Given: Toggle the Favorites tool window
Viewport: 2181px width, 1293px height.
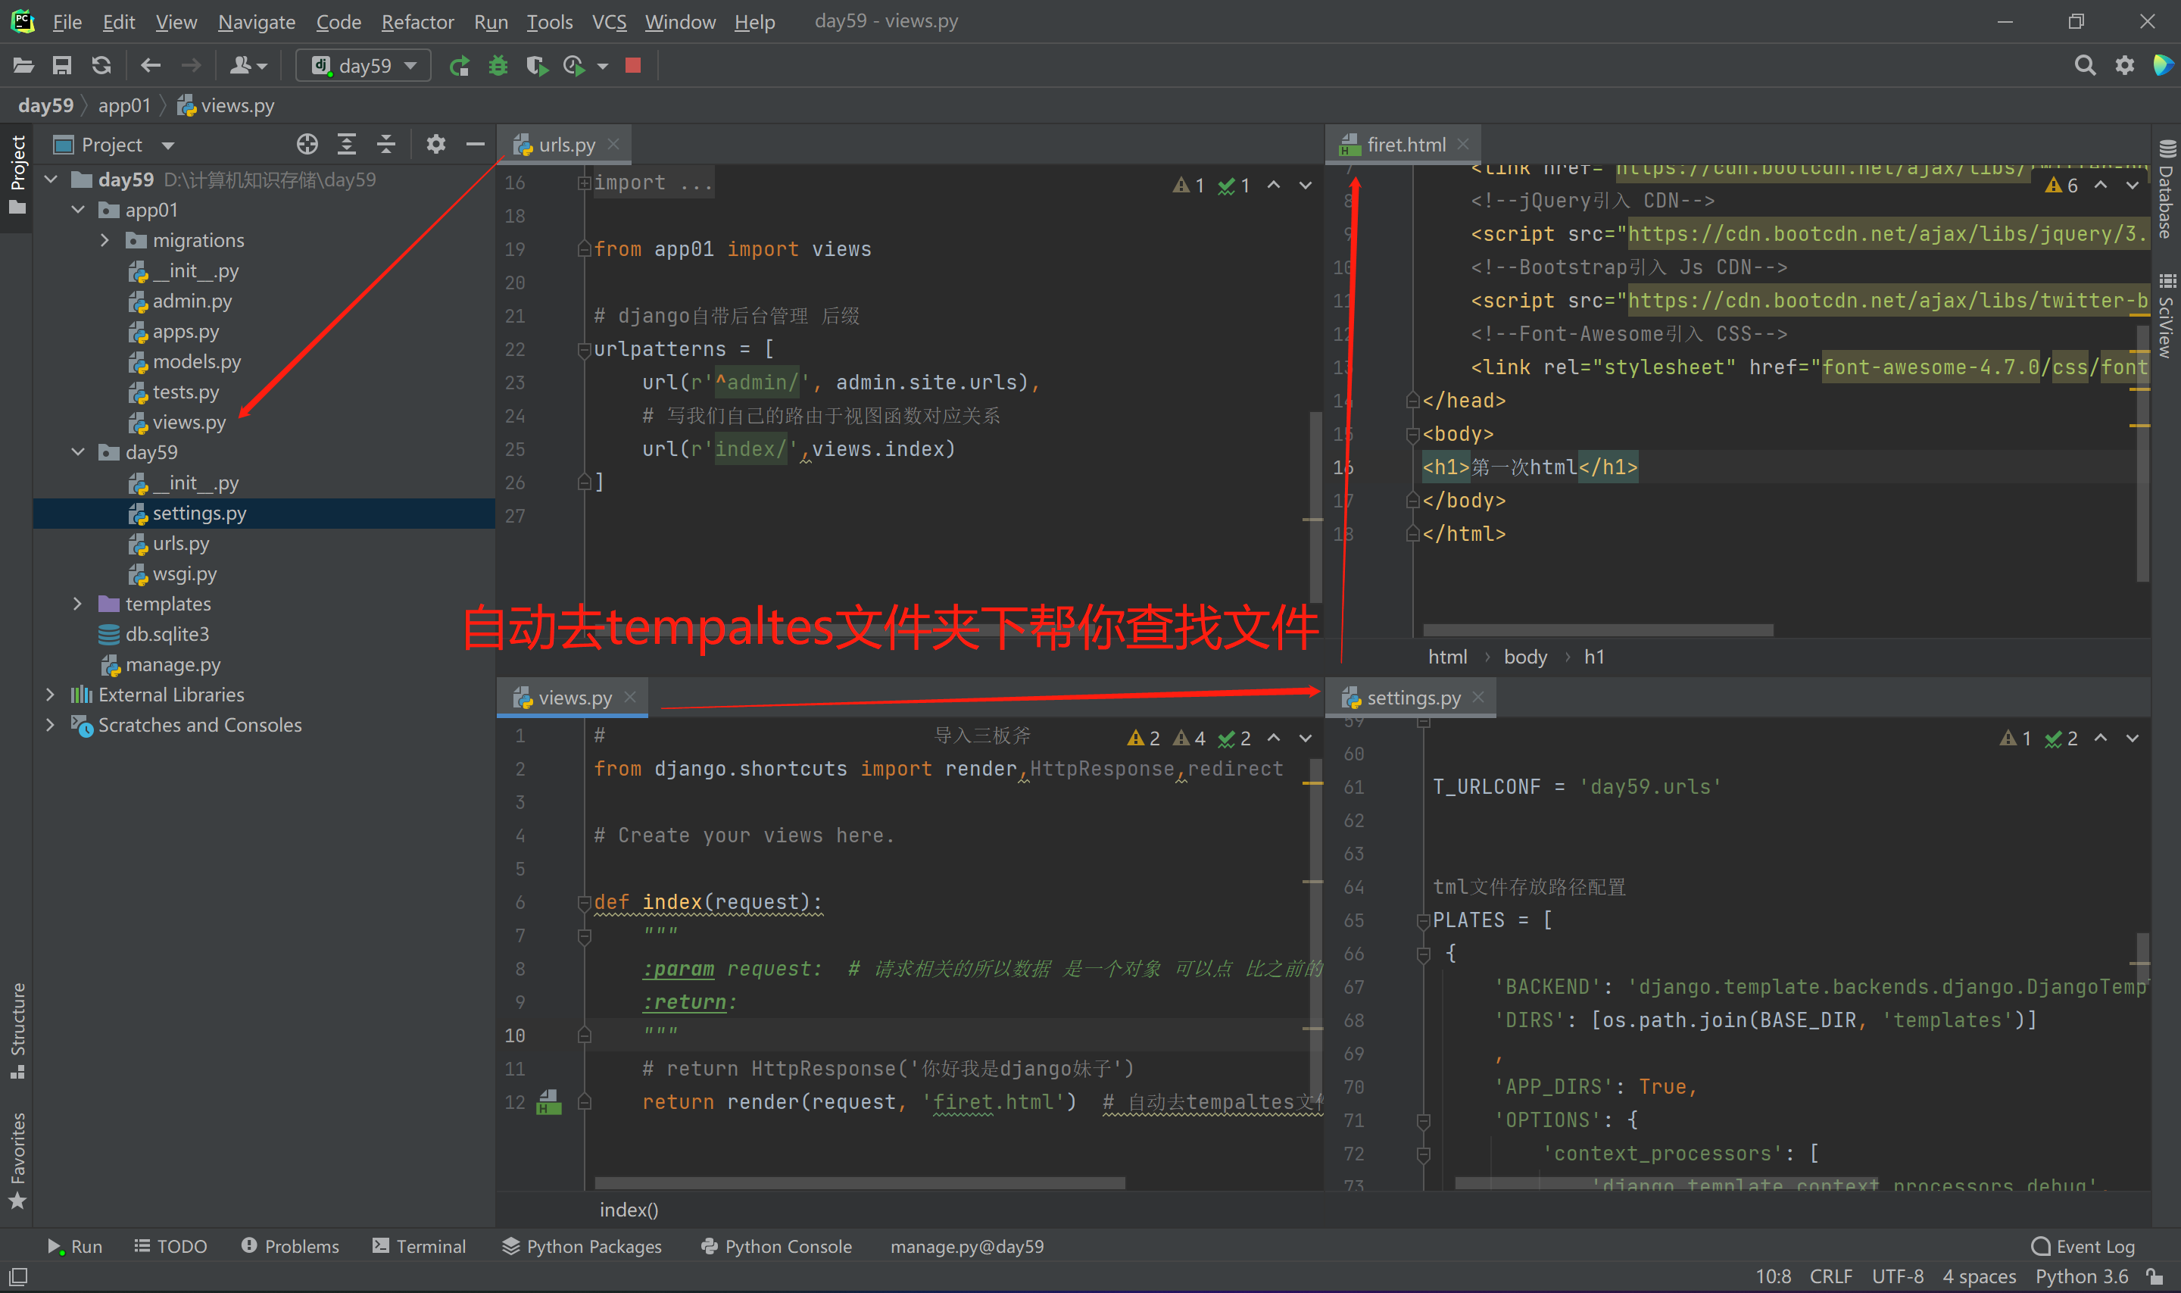Looking at the screenshot, I should [17, 1161].
